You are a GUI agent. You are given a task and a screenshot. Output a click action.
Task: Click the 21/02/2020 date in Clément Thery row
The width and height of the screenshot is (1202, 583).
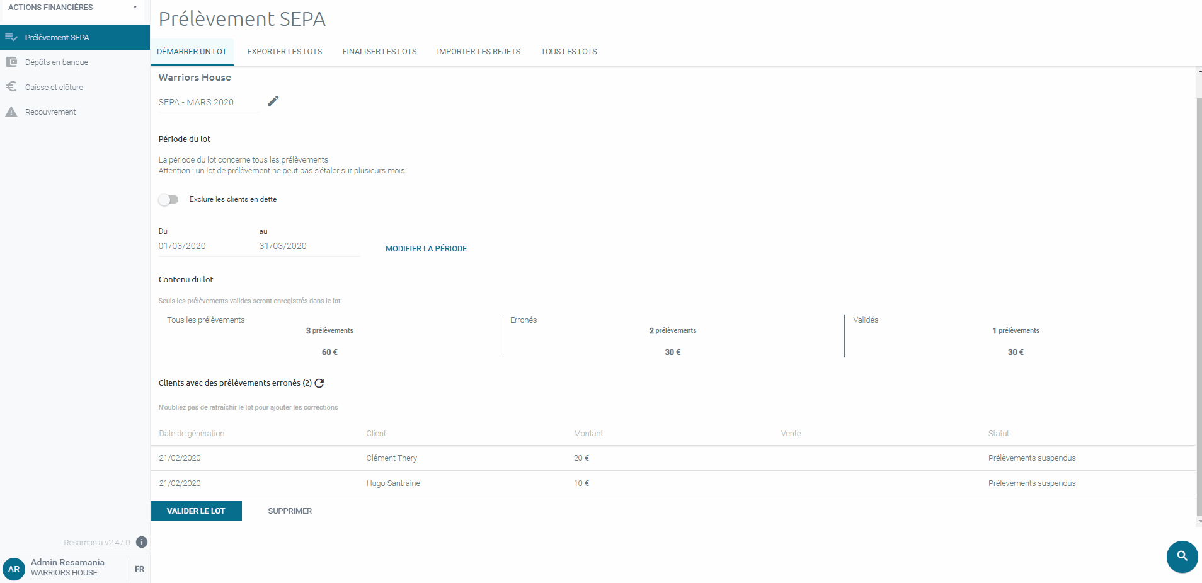click(180, 458)
